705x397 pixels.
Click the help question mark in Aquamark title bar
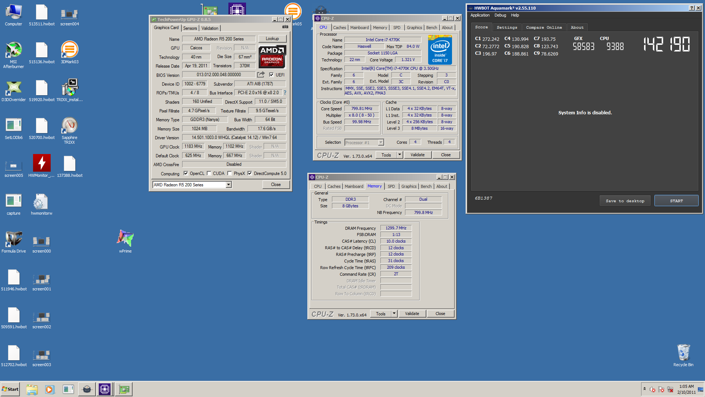(692, 8)
